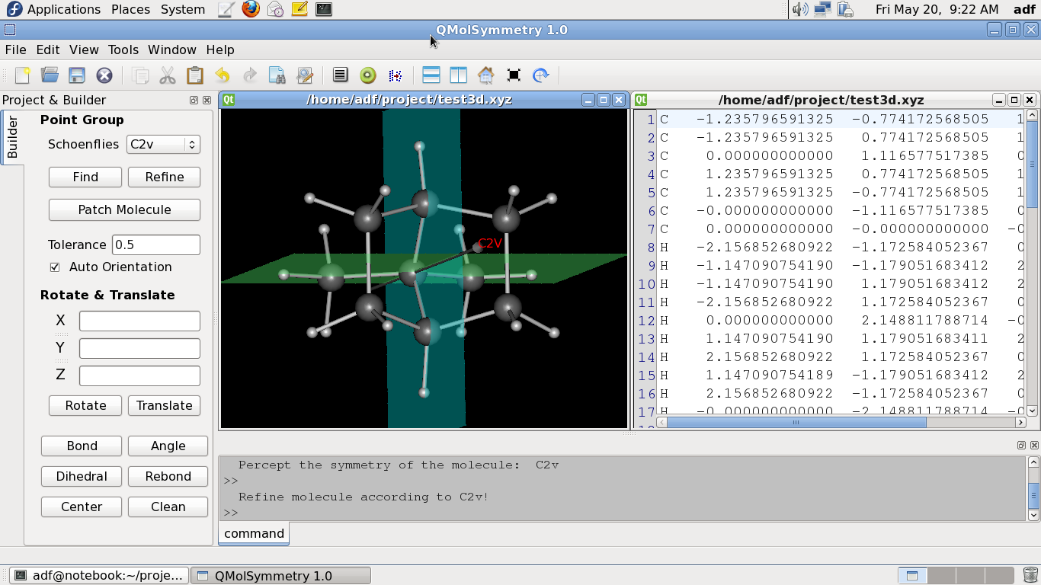1041x585 pixels.
Task: Click the home icon in the toolbar
Action: point(485,75)
